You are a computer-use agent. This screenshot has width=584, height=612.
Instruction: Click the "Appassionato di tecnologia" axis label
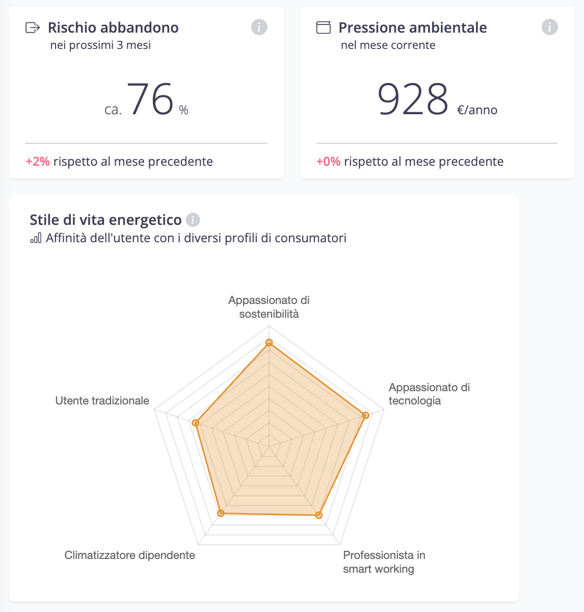[429, 394]
